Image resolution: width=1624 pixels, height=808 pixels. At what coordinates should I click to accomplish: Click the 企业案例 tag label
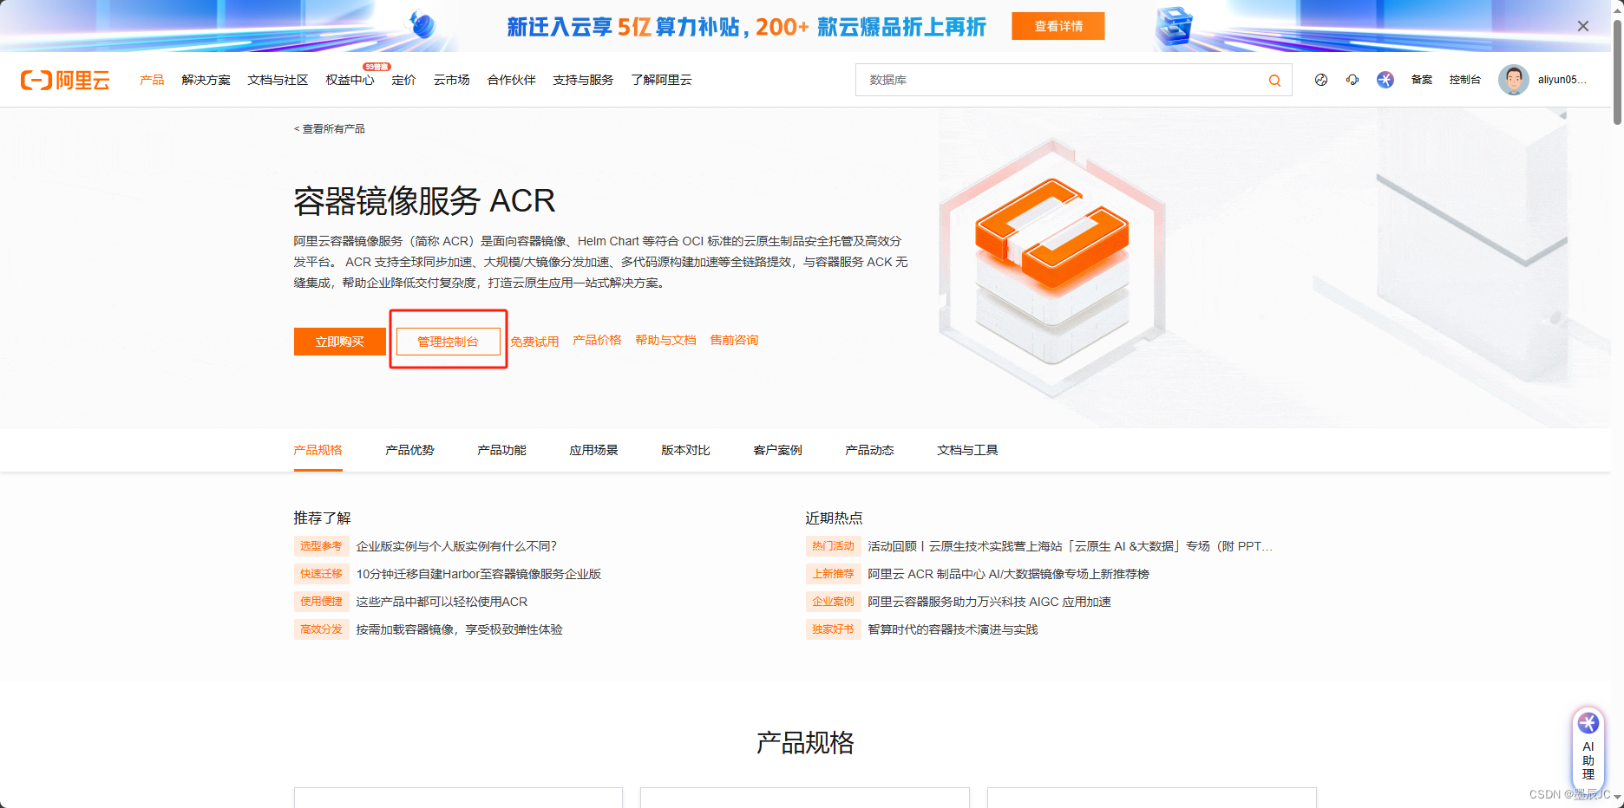pyautogui.click(x=833, y=602)
